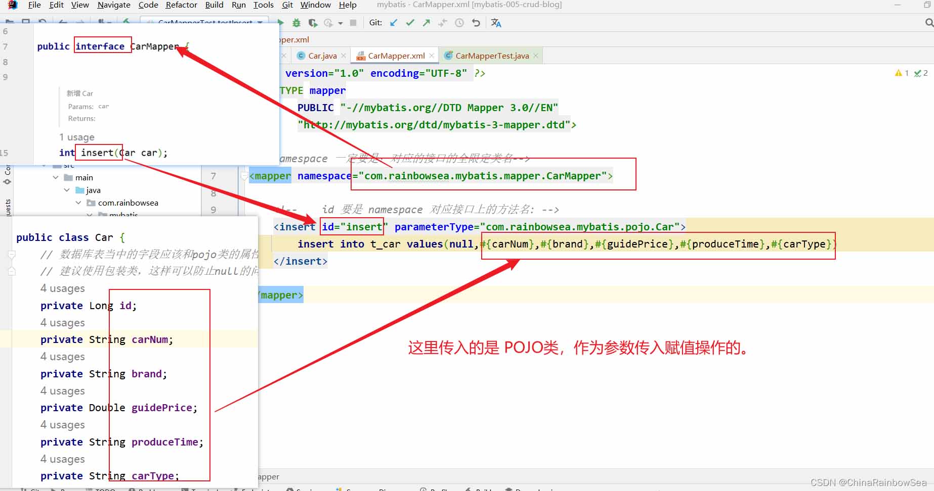Screen dimensions: 934x491
Task: Click the DTD URL string
Action: click(x=434, y=125)
